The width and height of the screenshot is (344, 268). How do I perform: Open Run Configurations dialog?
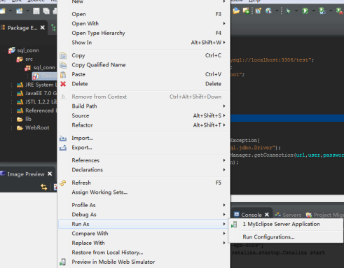click(286, 237)
